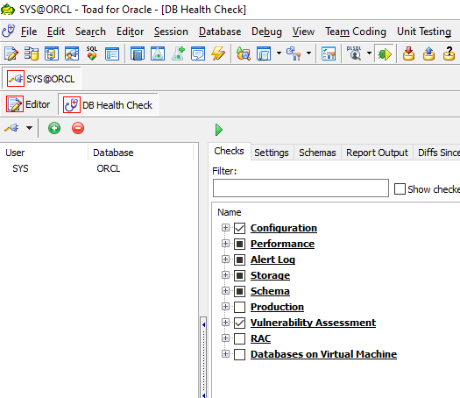
Task: Open dropdown arrow next to PL/SQL icon
Action: click(x=370, y=53)
